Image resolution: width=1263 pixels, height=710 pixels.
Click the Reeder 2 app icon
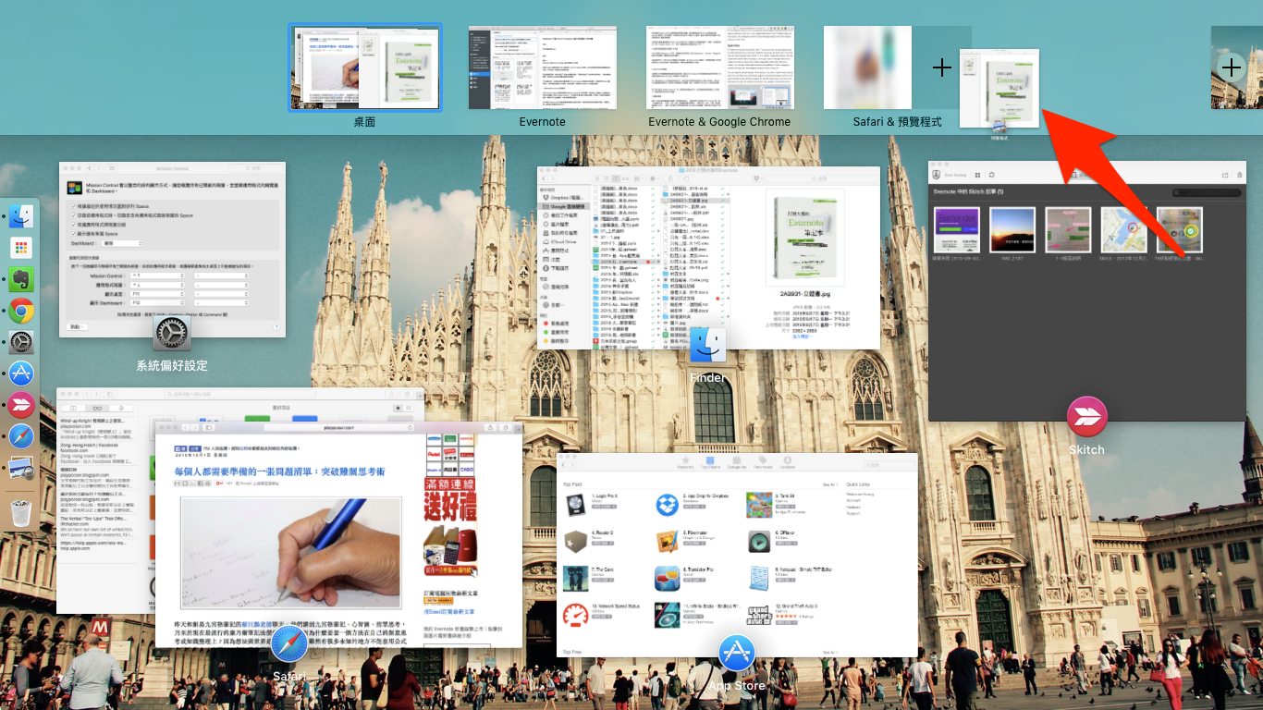[x=575, y=542]
